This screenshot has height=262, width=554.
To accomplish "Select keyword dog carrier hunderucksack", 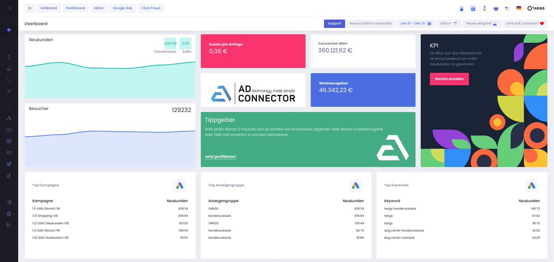I will pyautogui.click(x=462, y=230).
